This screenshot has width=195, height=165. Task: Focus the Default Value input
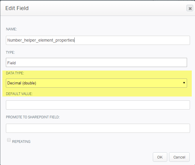pos(98,105)
